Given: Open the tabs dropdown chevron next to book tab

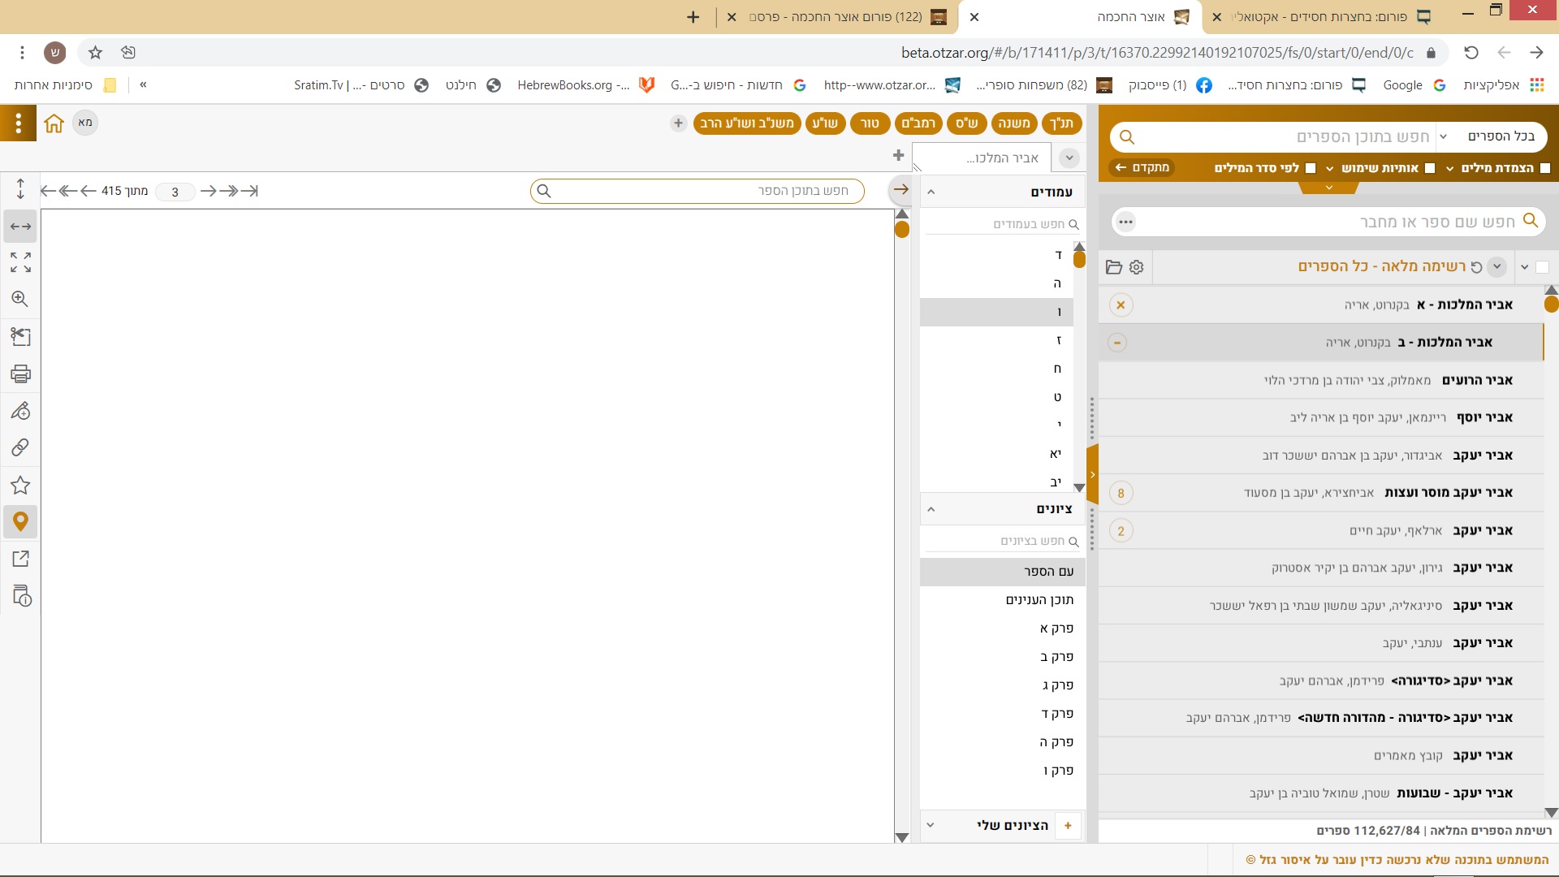Looking at the screenshot, I should (x=1069, y=158).
